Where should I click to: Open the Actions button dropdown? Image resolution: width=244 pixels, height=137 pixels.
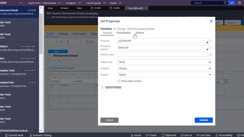point(232,23)
